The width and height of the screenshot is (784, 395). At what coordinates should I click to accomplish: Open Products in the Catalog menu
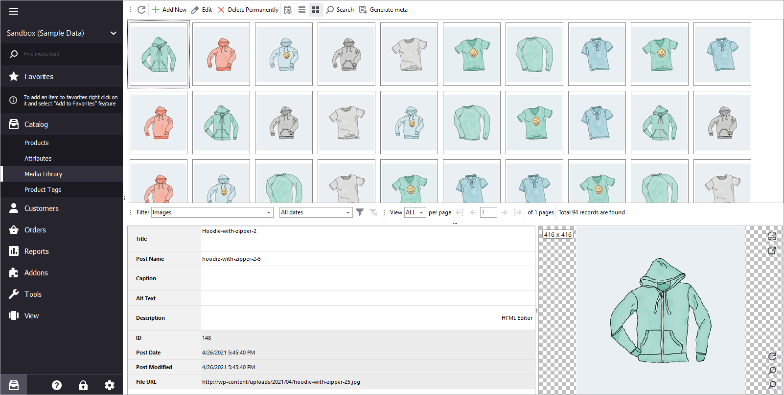pos(37,143)
